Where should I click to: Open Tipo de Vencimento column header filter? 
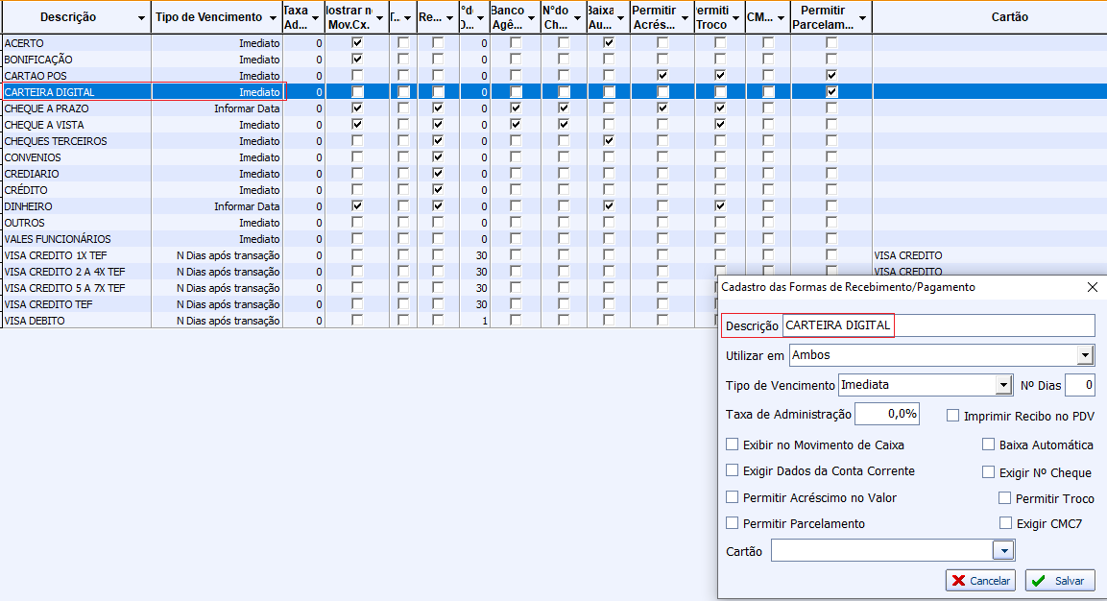[x=273, y=18]
